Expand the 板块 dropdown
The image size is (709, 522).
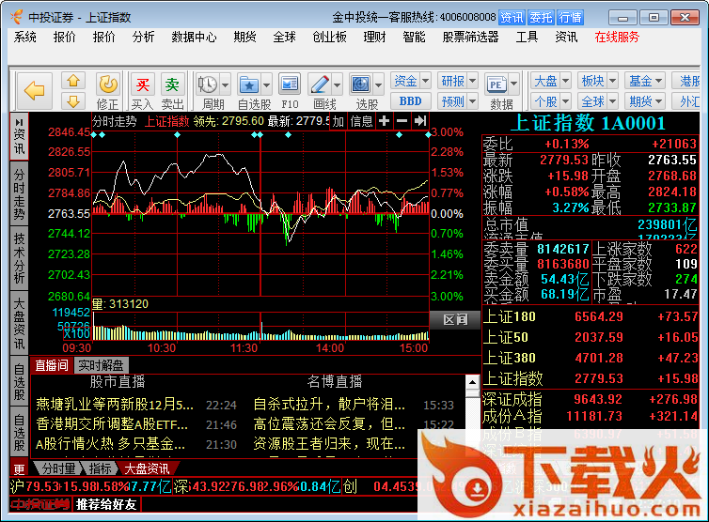[x=613, y=82]
